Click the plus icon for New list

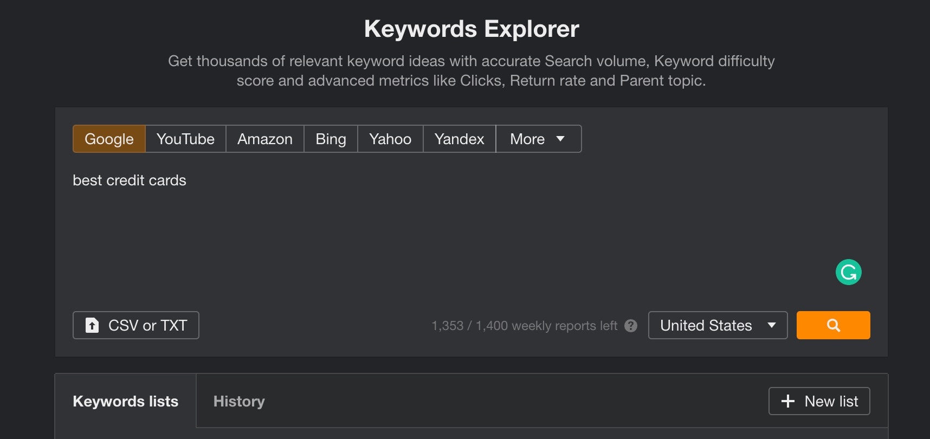pyautogui.click(x=787, y=401)
